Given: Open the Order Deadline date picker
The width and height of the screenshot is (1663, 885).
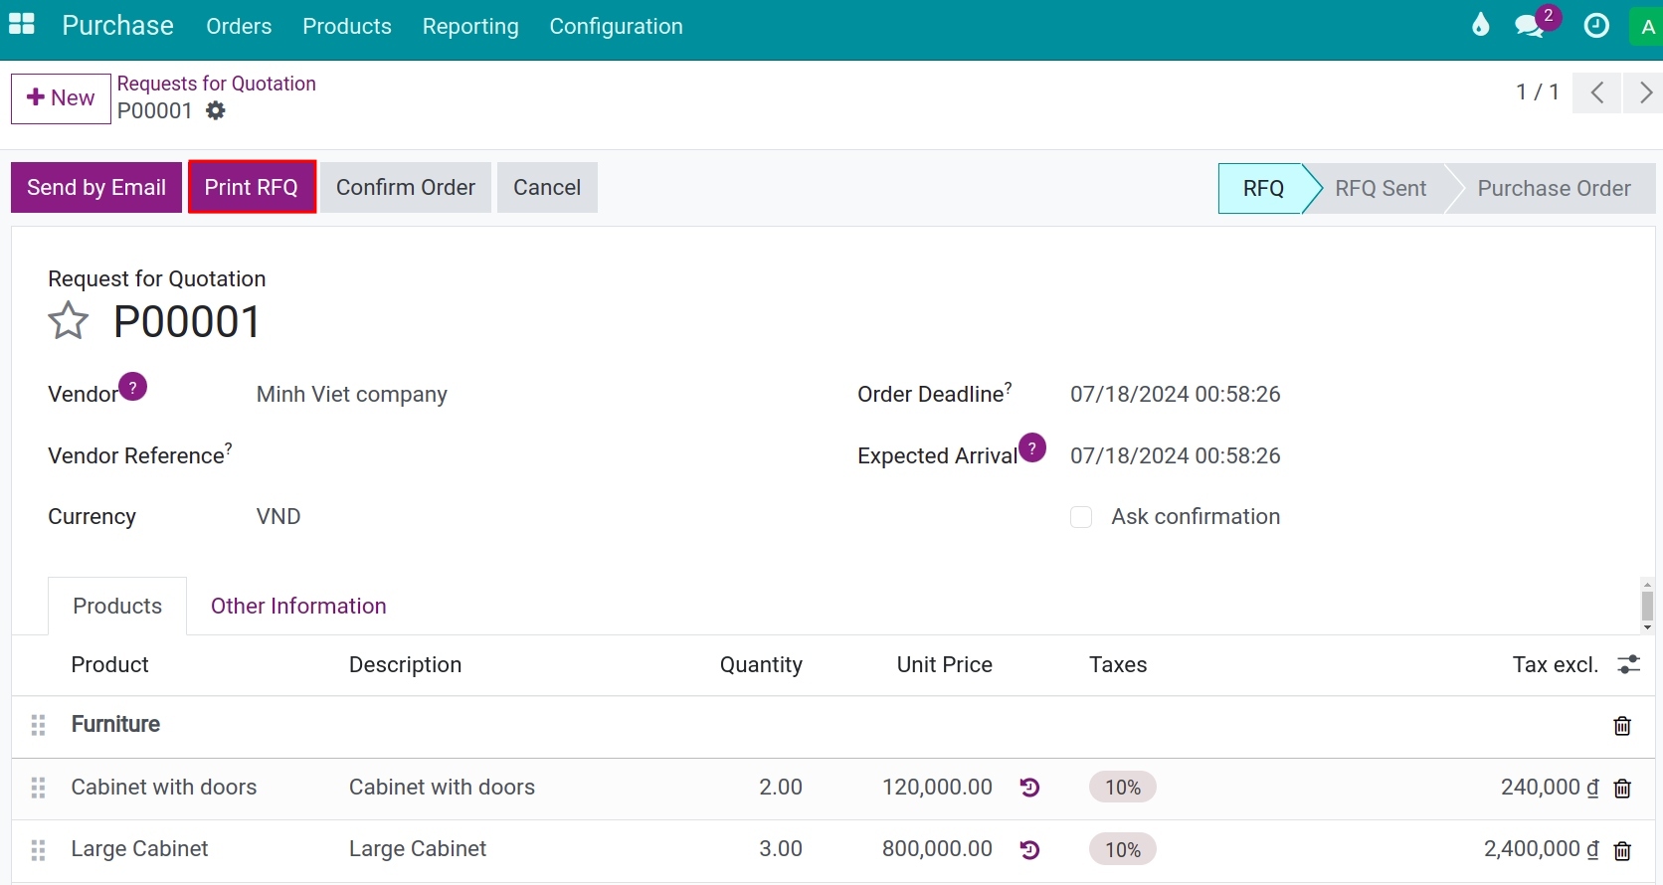Looking at the screenshot, I should pyautogui.click(x=1175, y=395).
